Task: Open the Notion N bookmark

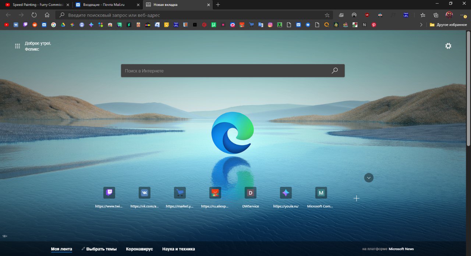Action: pos(364,25)
